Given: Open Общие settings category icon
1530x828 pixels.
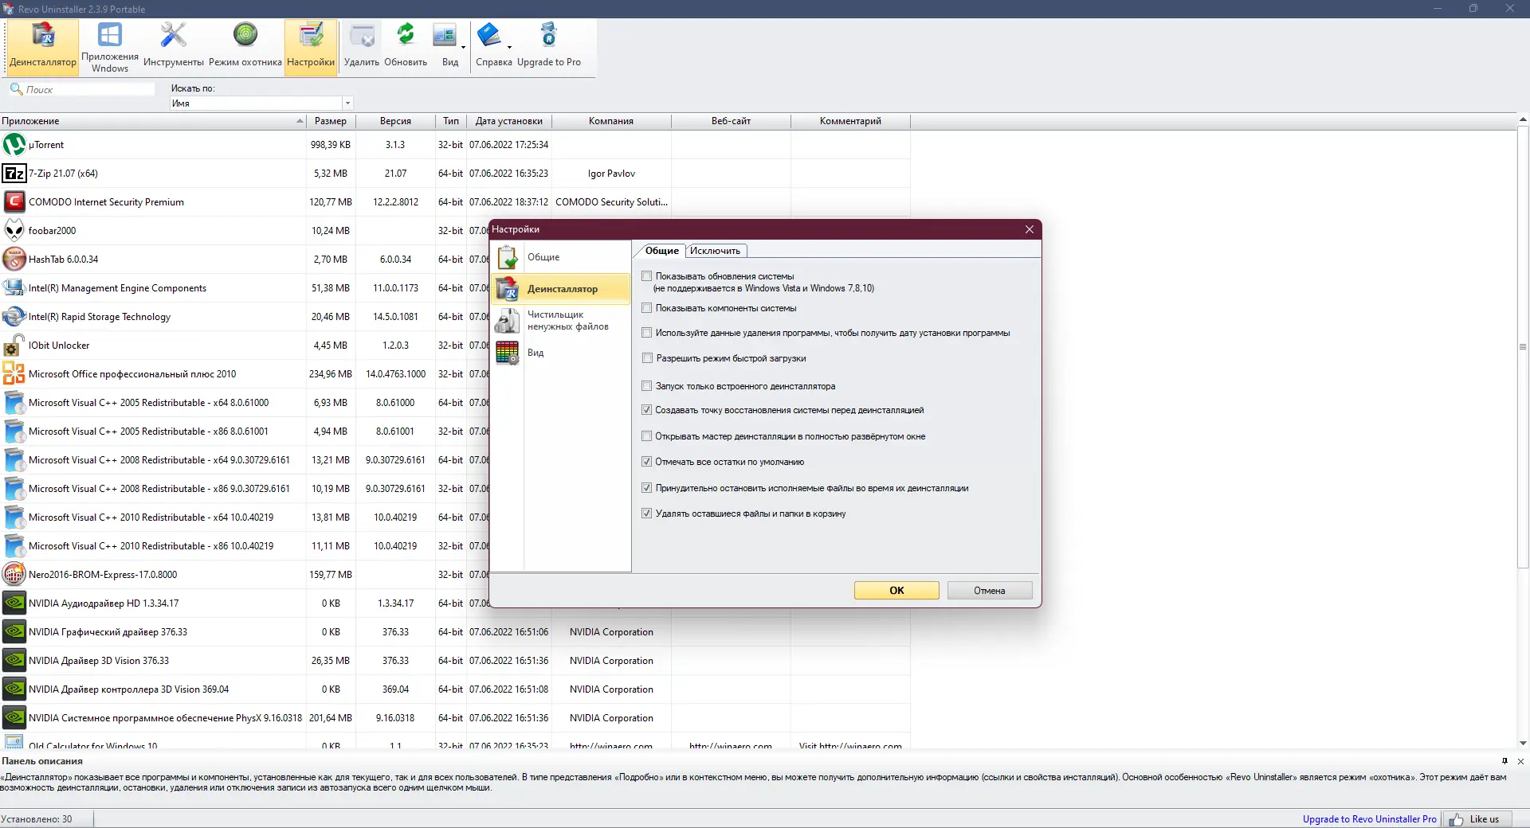Looking at the screenshot, I should [x=508, y=257].
